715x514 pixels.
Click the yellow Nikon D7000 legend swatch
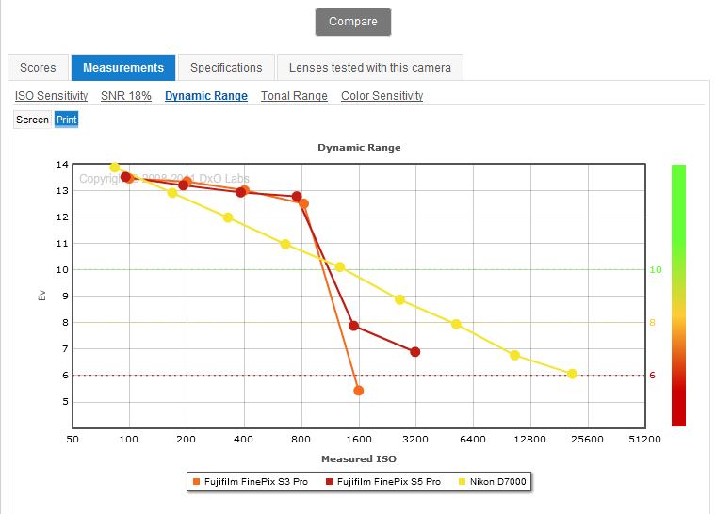(x=462, y=482)
